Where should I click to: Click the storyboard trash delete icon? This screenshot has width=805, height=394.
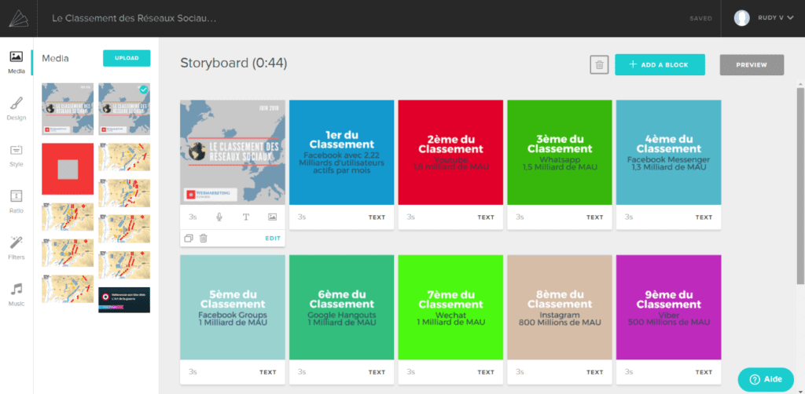[599, 65]
